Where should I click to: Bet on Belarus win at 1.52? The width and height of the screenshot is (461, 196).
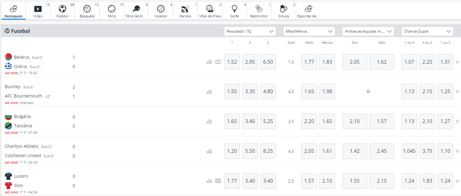click(x=232, y=62)
